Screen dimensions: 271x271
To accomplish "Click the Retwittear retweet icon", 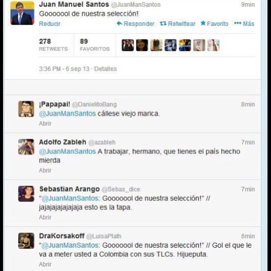I will (x=163, y=23).
